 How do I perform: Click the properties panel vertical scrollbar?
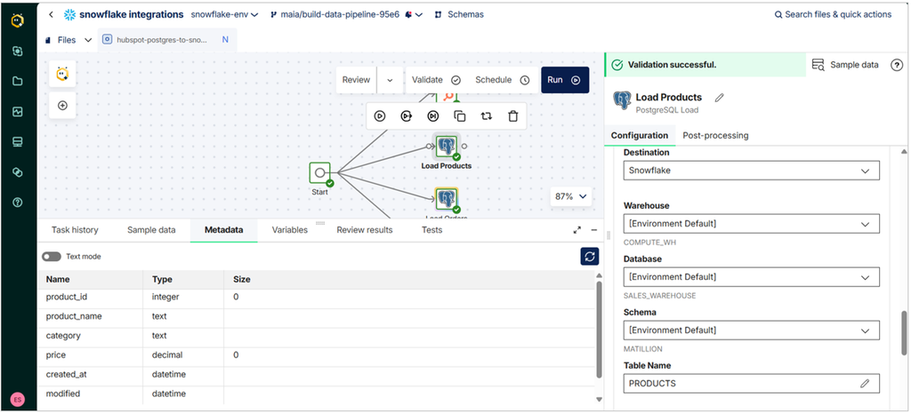(904, 332)
